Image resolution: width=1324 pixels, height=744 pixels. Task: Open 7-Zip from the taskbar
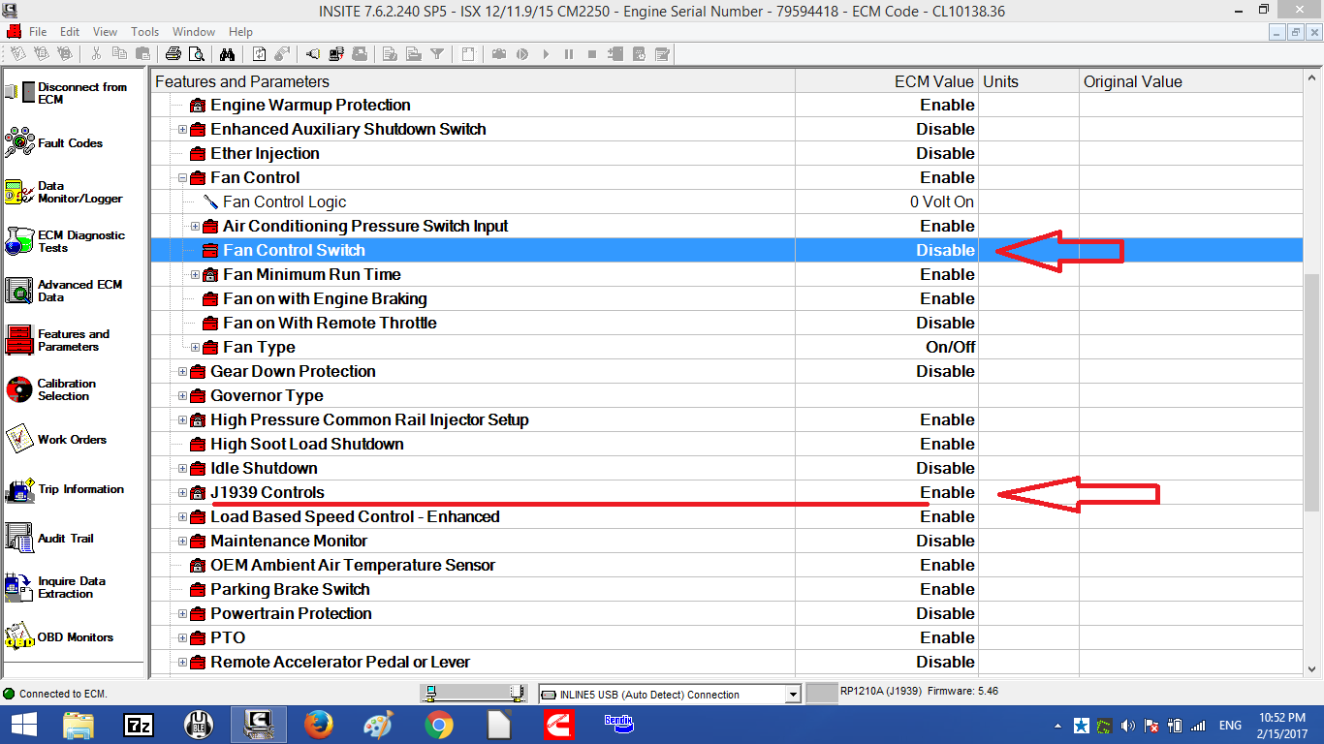coord(139,725)
